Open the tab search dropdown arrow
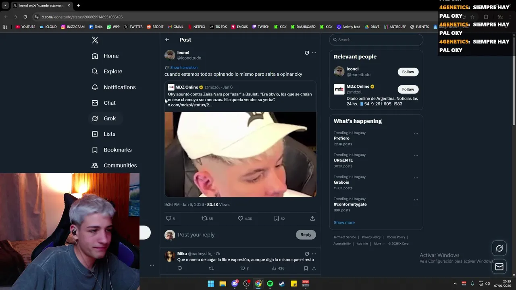This screenshot has width=516, height=290. (5, 6)
